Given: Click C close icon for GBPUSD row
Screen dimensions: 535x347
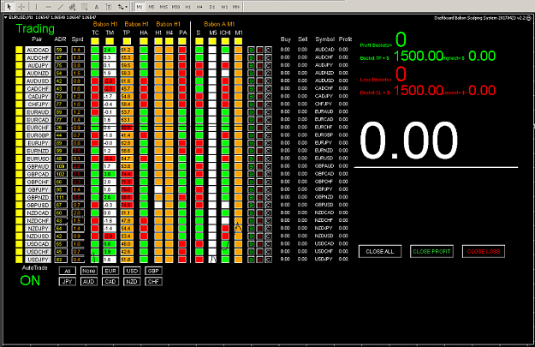Looking at the screenshot, I should point(269,206).
